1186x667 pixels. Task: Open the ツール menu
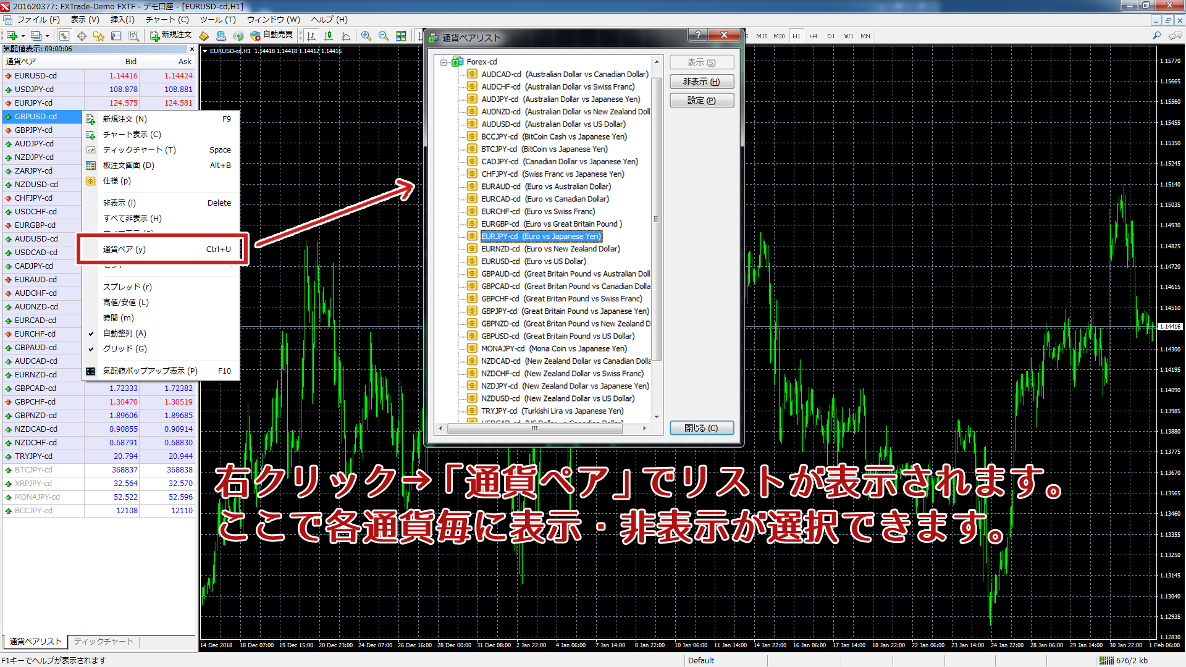point(217,20)
